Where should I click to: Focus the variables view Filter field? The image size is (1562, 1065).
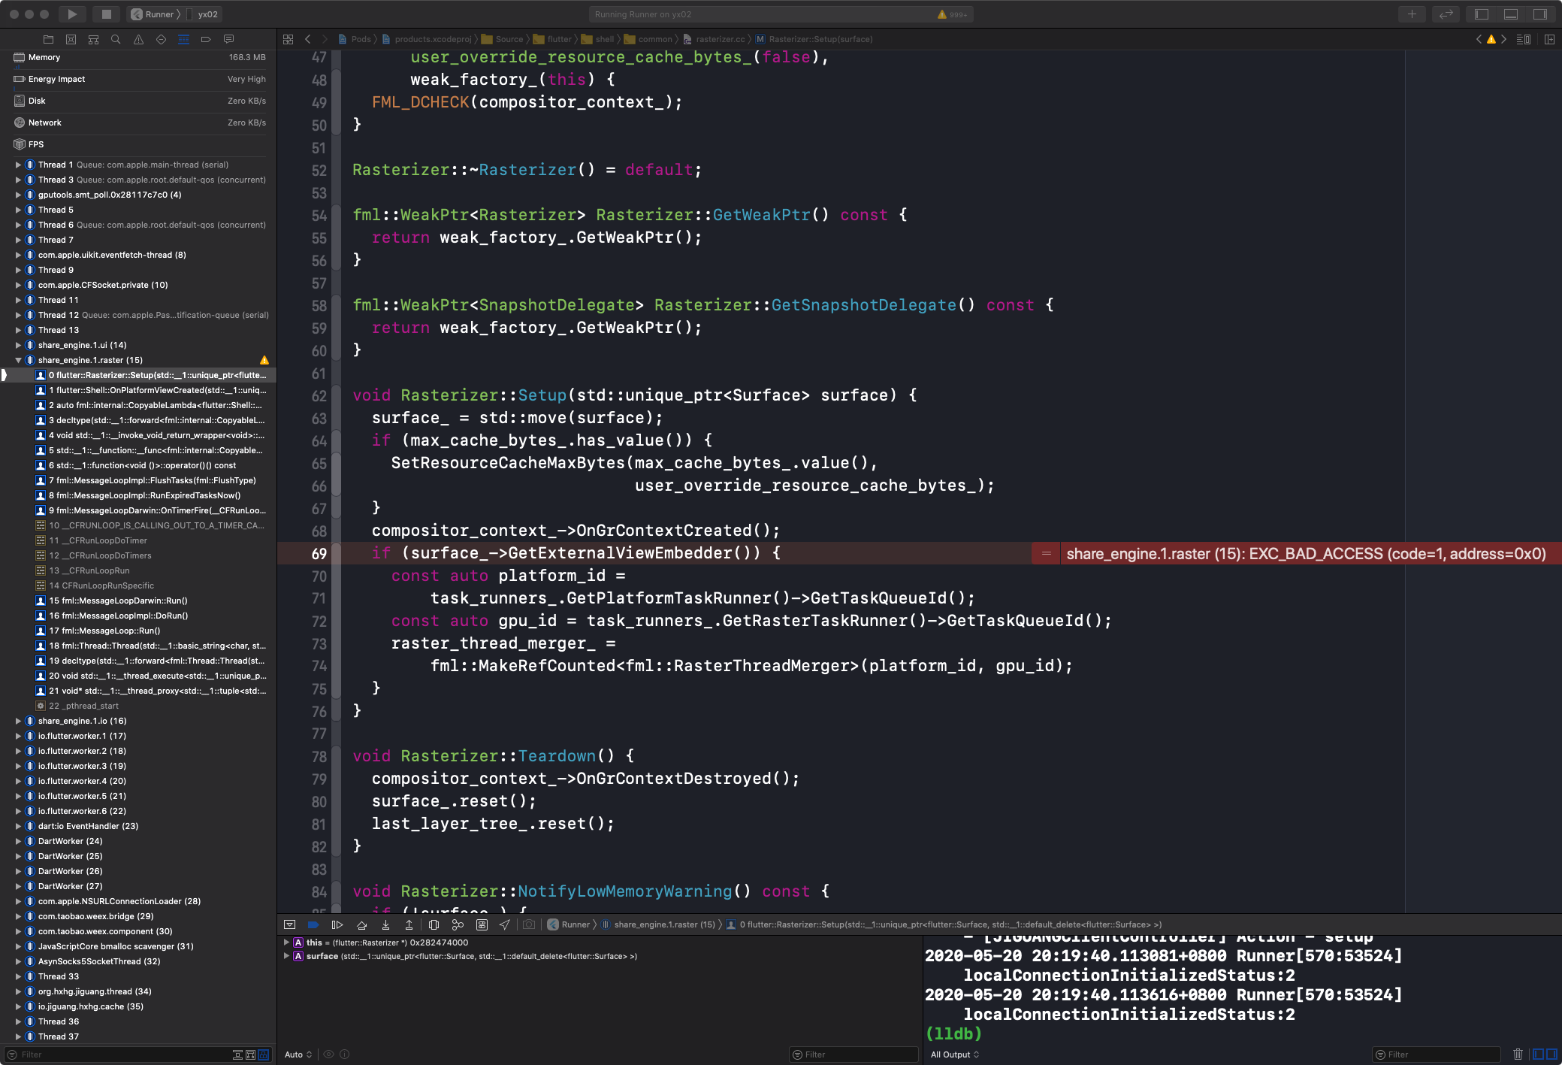pyautogui.click(x=854, y=1054)
